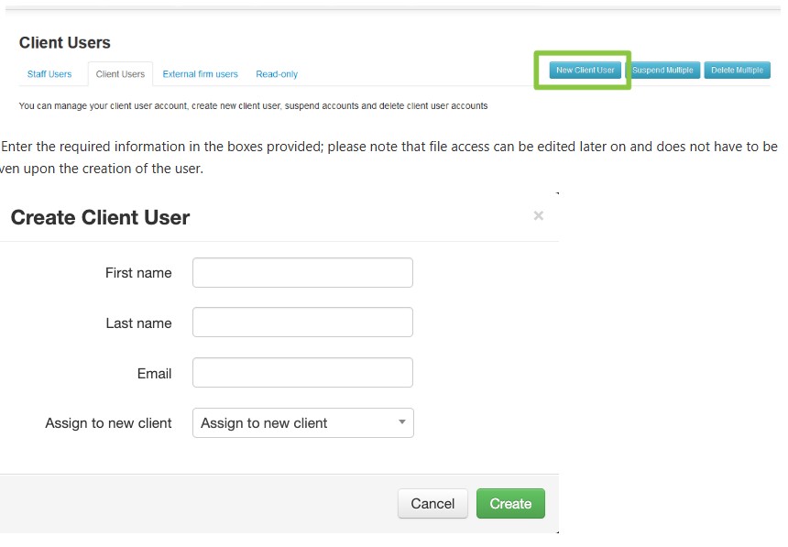Click the First name label
Screen dimensions: 788x547
[138, 273]
